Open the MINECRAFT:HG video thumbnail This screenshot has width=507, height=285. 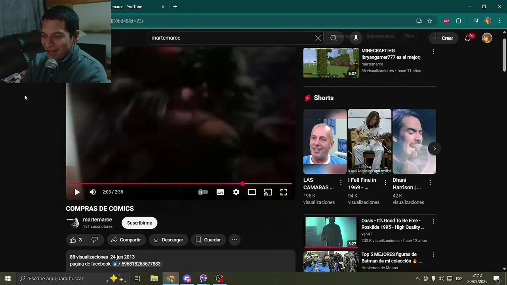(331, 63)
